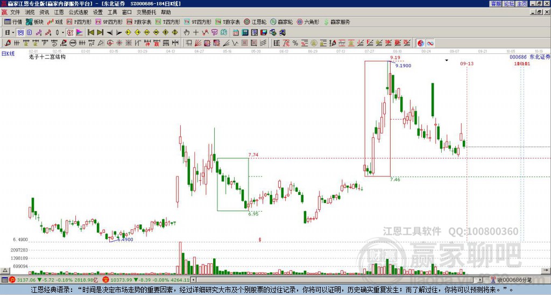Viewport: 551px width, 295px height.
Task: Open the 文件 menu
Action: point(15,12)
